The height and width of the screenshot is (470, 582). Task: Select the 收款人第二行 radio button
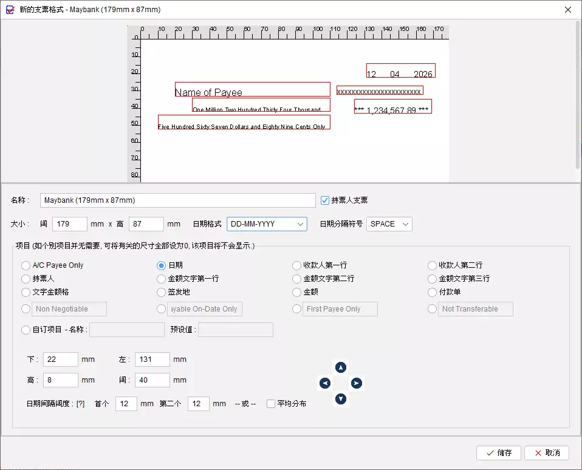(432, 265)
